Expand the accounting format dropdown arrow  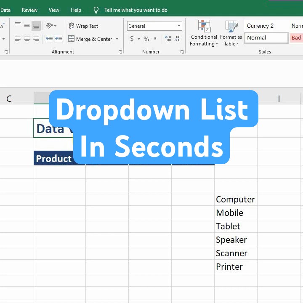click(x=138, y=39)
